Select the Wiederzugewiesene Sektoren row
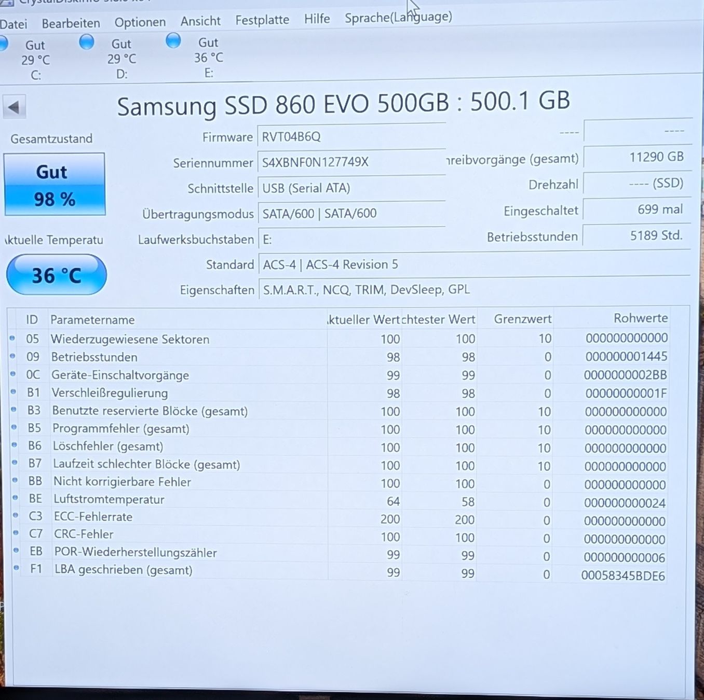The width and height of the screenshot is (704, 700). pos(339,339)
